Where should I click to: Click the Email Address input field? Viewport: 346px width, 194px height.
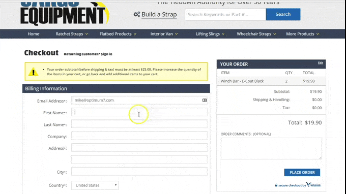tap(139, 100)
